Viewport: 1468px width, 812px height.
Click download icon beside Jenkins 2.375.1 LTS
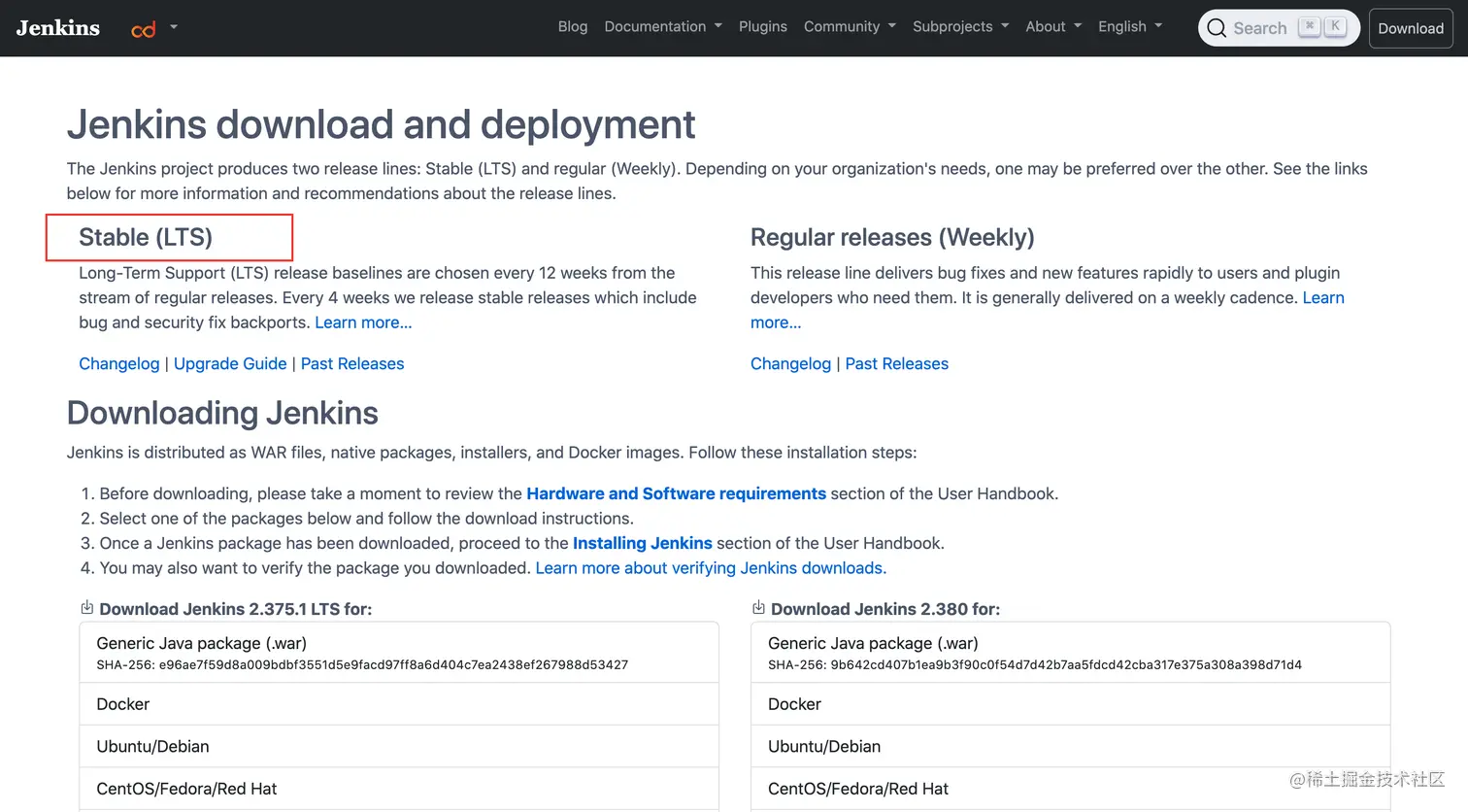tap(86, 608)
